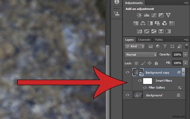Click the canvas vertical scrollbar

[108, 82]
